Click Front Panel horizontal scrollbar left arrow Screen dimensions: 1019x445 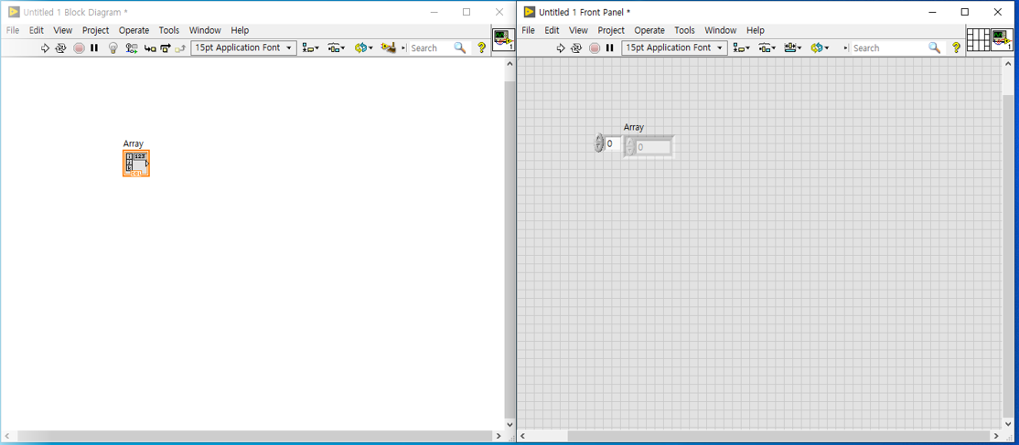click(521, 437)
